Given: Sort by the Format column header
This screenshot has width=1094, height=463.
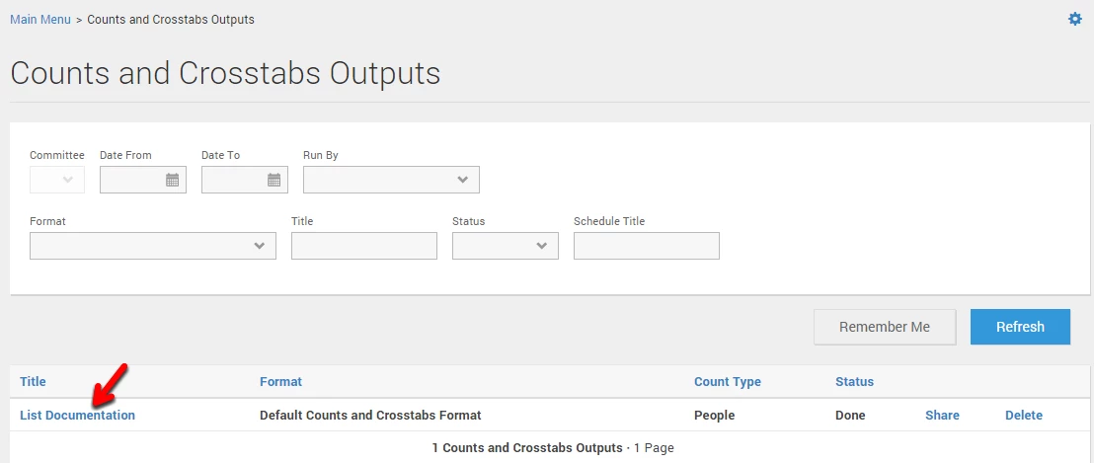Looking at the screenshot, I should click(x=281, y=381).
